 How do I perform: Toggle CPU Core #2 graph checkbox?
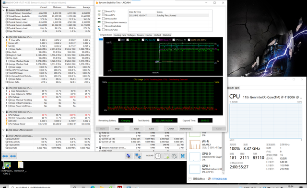pyautogui.click(x=143, y=40)
